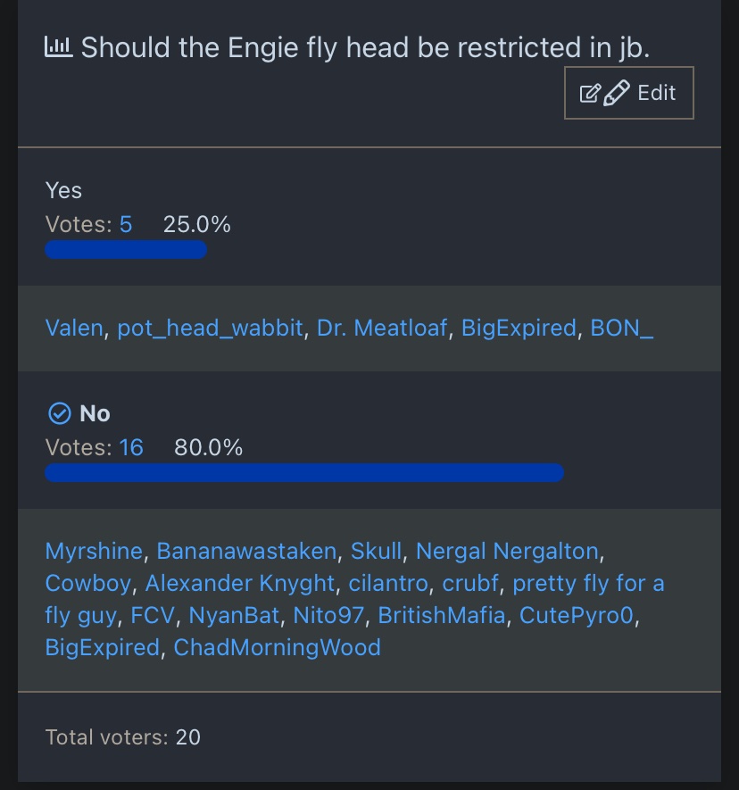This screenshot has height=790, width=739.
Task: Open BON_ voter profile
Action: pyautogui.click(x=622, y=328)
